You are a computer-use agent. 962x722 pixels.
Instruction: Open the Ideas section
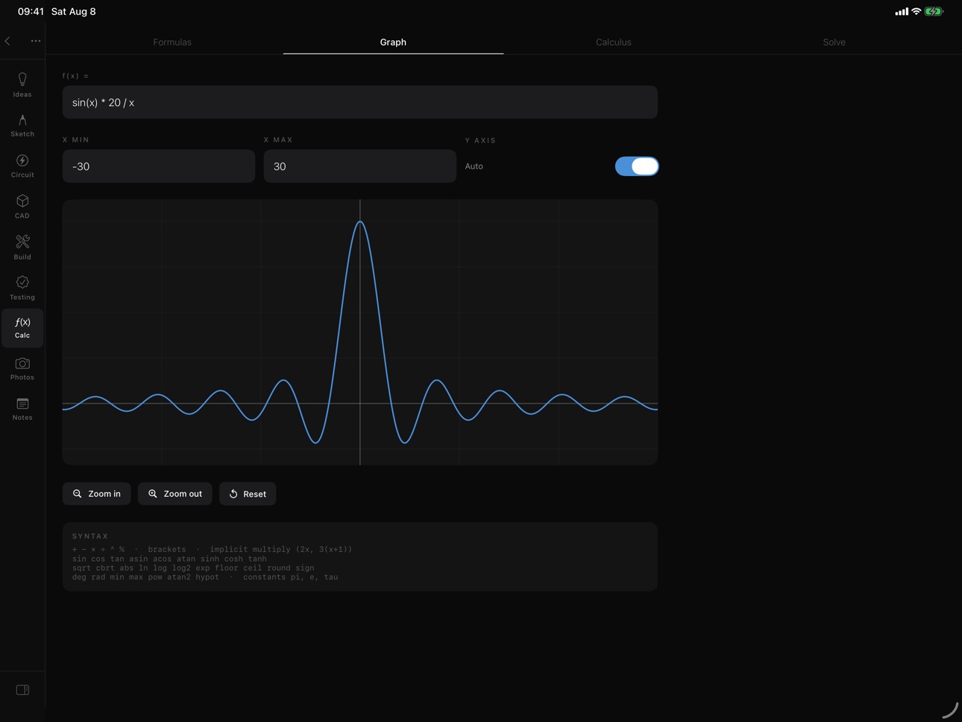click(x=22, y=85)
